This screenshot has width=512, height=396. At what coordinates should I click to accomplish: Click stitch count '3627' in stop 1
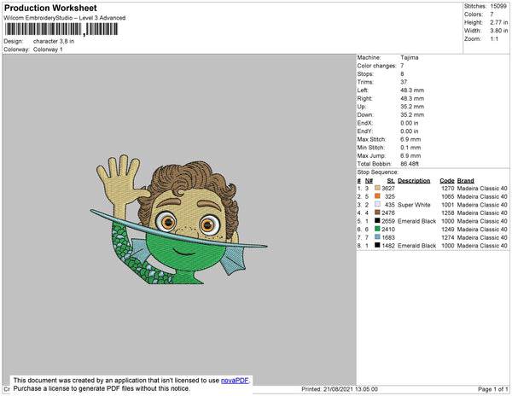click(388, 189)
